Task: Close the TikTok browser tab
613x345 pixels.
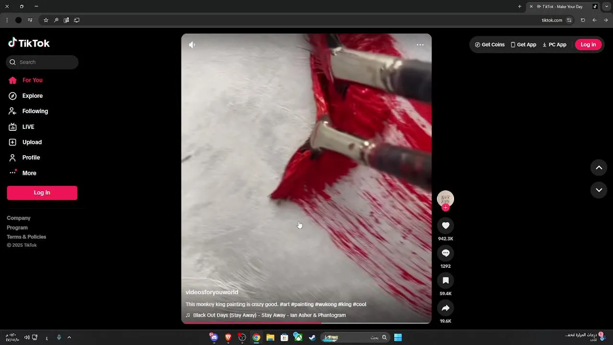Action: 531,7
